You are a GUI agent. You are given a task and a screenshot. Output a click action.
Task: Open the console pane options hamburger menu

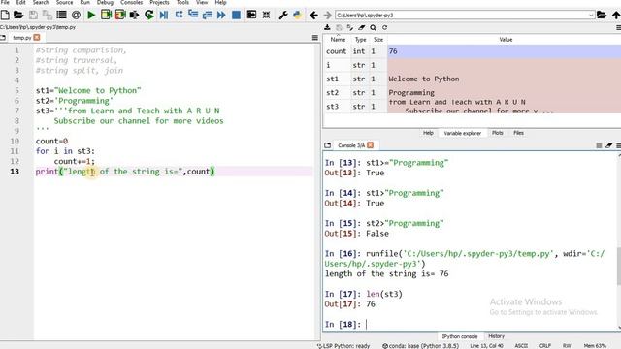[x=618, y=145]
